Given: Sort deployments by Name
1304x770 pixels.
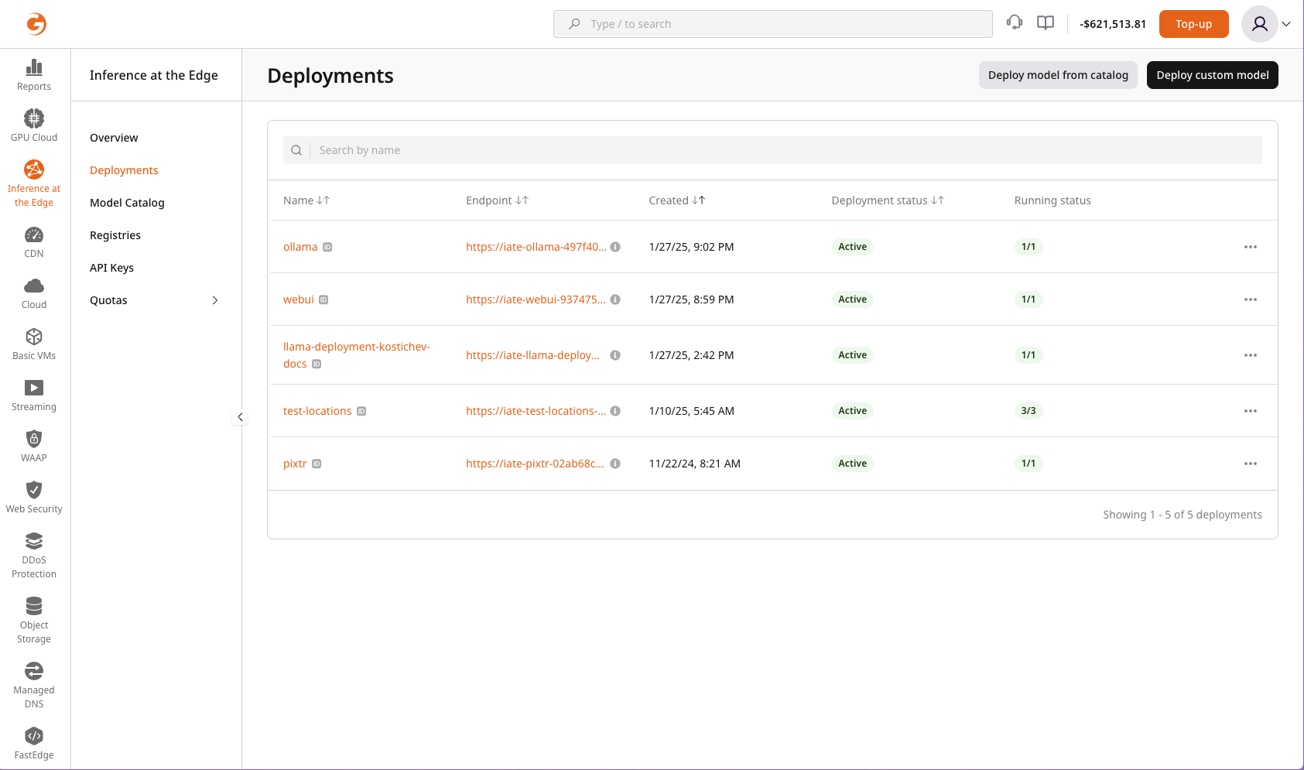Looking at the screenshot, I should [x=323, y=200].
